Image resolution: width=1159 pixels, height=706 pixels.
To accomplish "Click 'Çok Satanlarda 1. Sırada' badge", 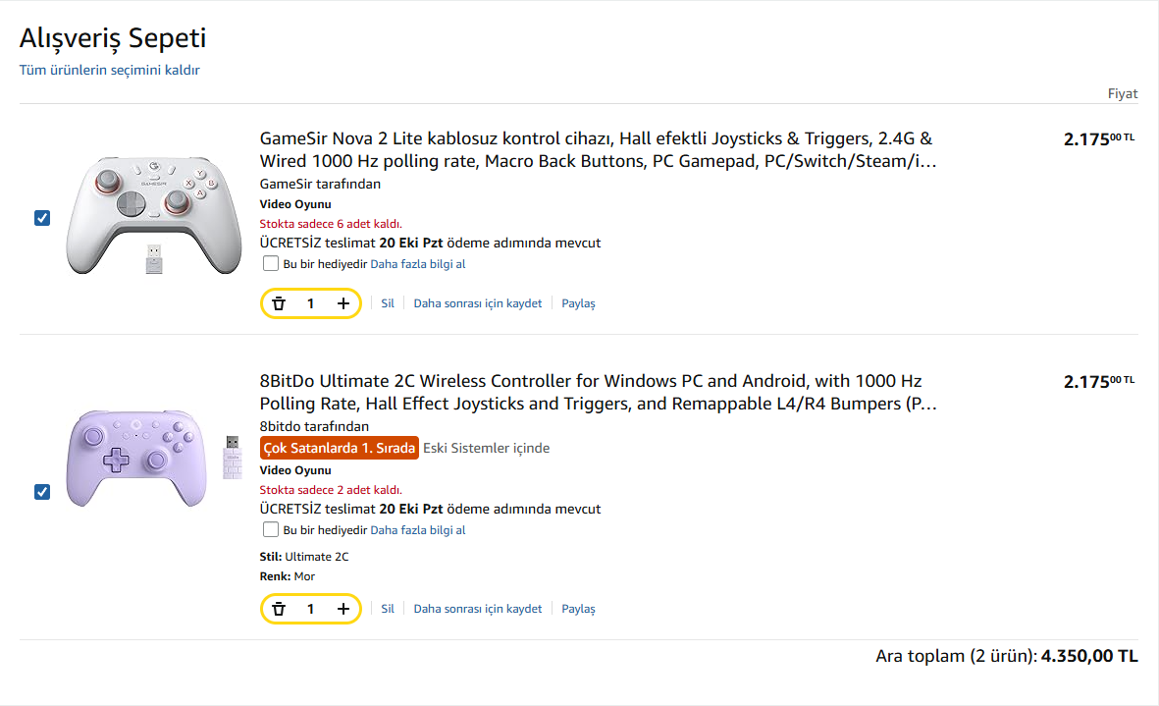I will point(340,448).
